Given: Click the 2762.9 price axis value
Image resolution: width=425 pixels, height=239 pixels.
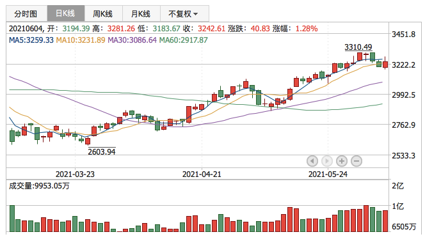Looking at the screenshot, I should (404, 125).
